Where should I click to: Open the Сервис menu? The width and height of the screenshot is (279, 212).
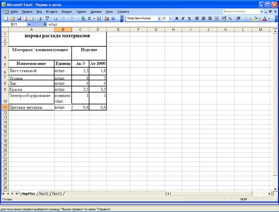tap(81, 12)
